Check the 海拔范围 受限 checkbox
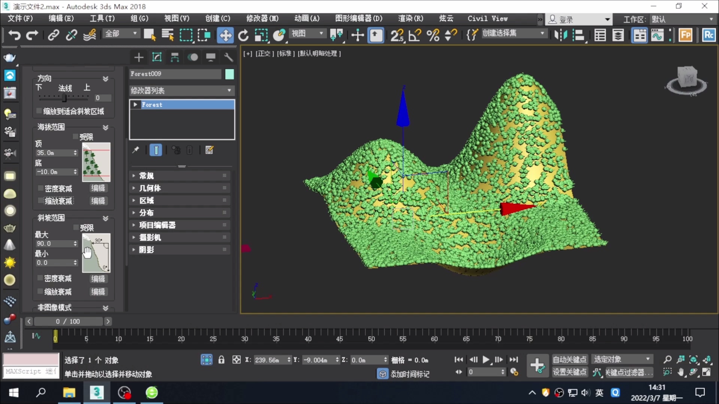The width and height of the screenshot is (719, 404). [75, 137]
